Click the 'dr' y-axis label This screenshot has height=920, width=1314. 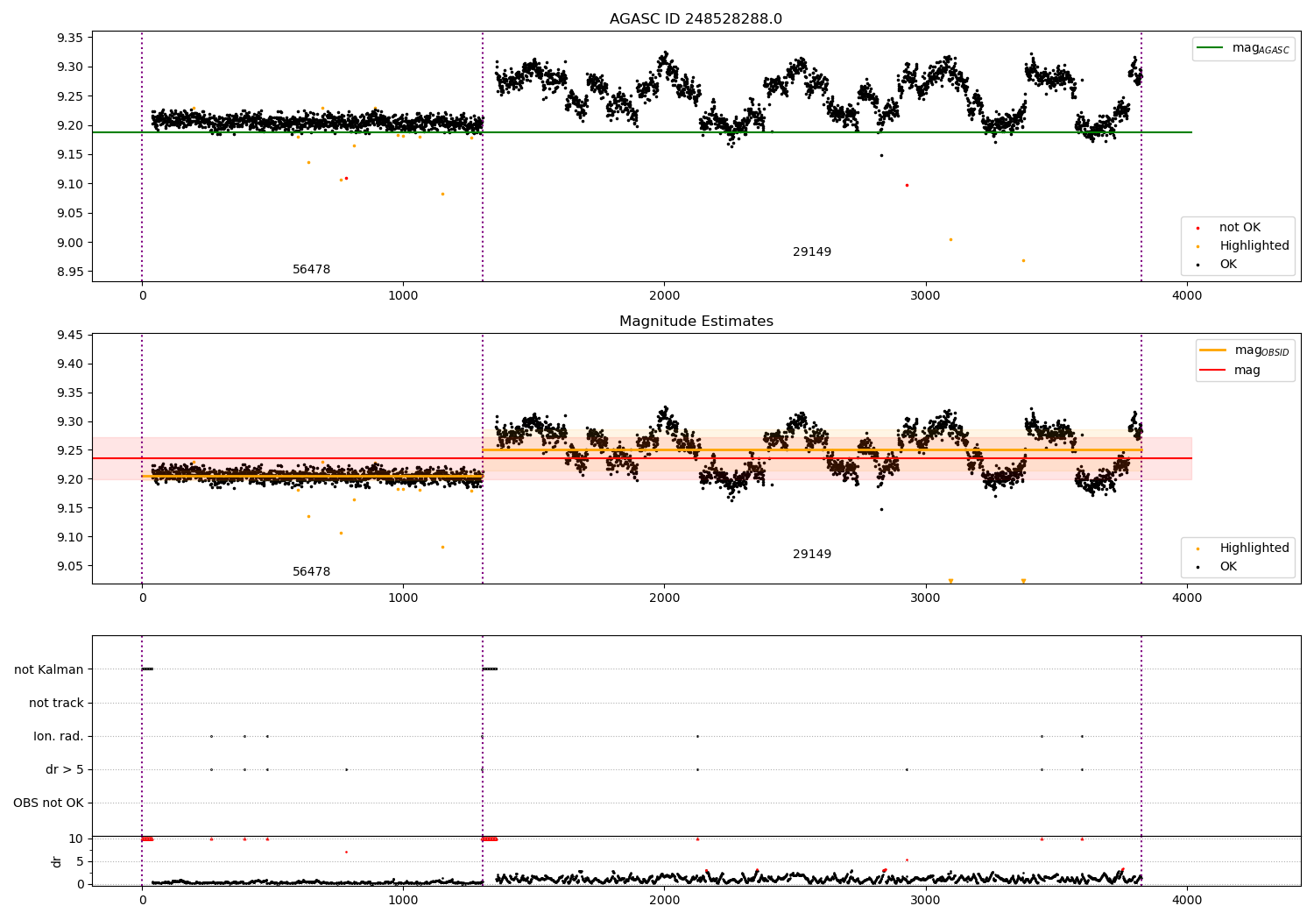click(57, 861)
